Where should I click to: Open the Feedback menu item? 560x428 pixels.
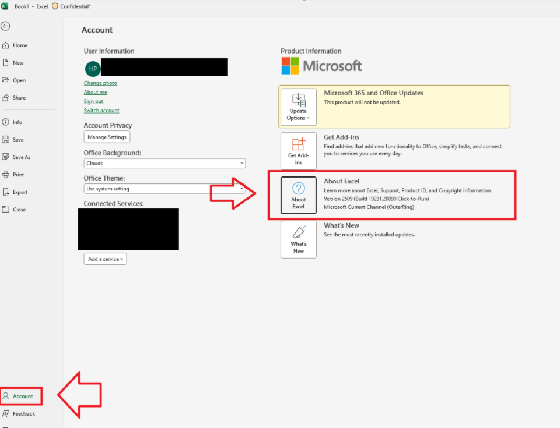pos(24,413)
